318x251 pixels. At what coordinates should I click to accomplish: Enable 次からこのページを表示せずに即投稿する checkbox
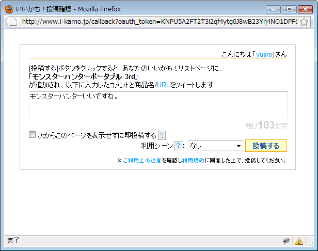pos(32,134)
